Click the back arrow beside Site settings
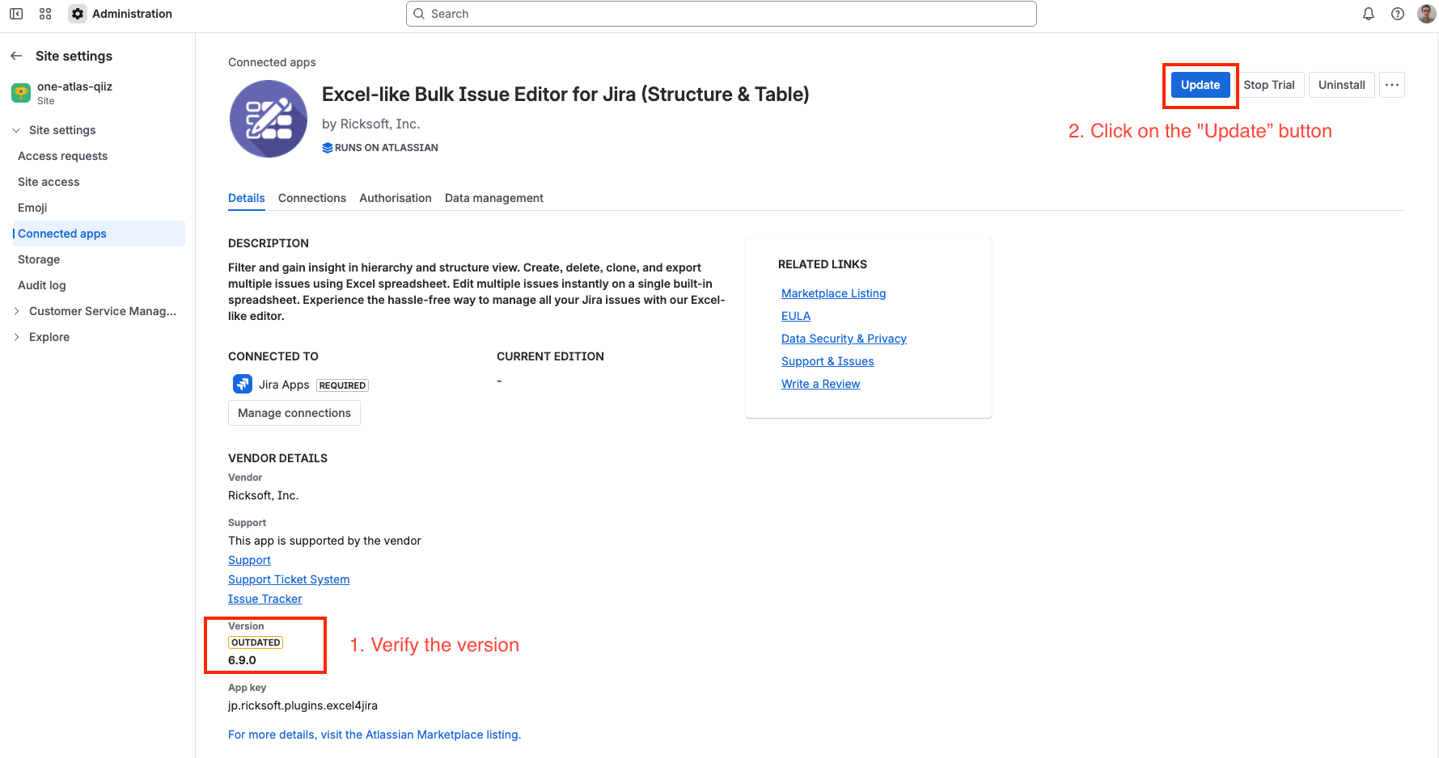Image resolution: width=1439 pixels, height=758 pixels. [16, 56]
